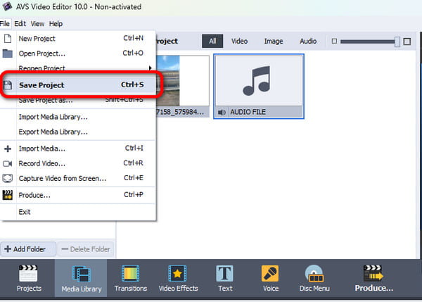This screenshot has width=422, height=302.
Task: Choose Capture Video from Screen... entry
Action: 78,178
